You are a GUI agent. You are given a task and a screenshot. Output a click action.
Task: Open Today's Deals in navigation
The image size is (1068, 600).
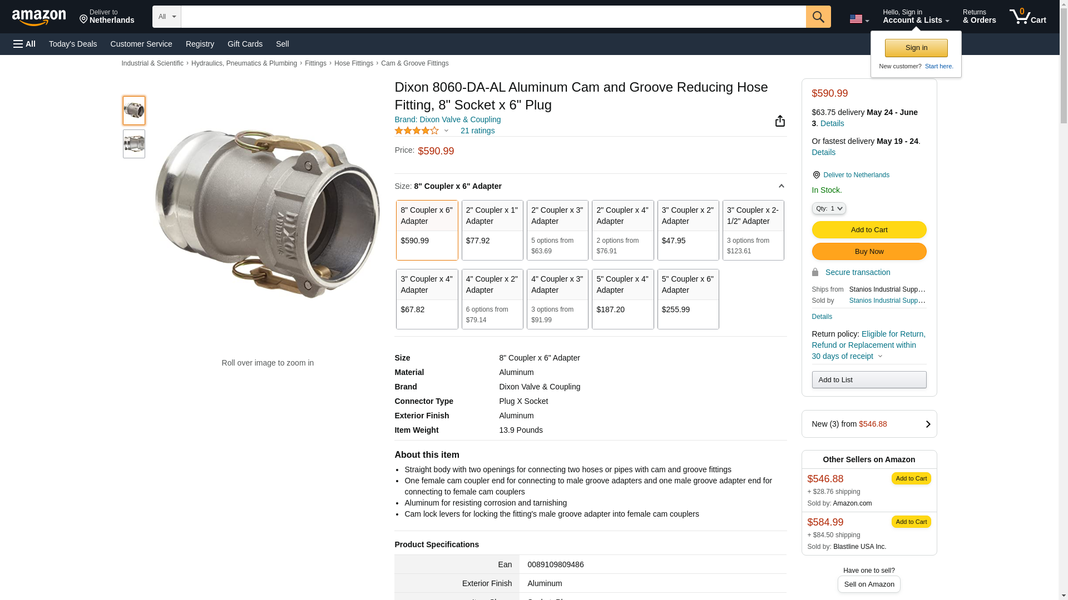pos(73,44)
